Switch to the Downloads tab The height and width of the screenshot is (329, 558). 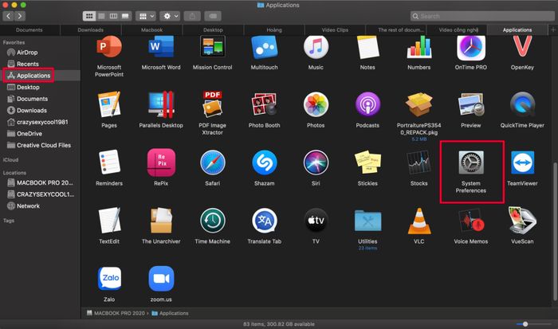tap(90, 30)
